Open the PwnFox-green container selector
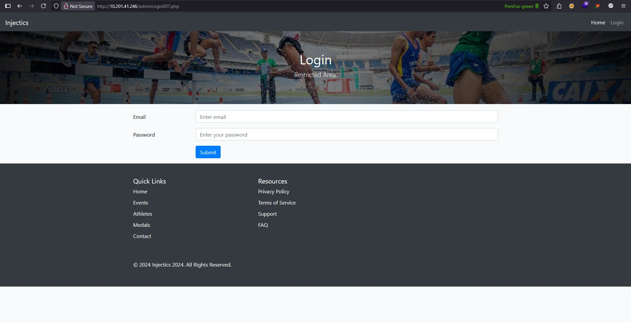This screenshot has height=323, width=631. tap(521, 6)
